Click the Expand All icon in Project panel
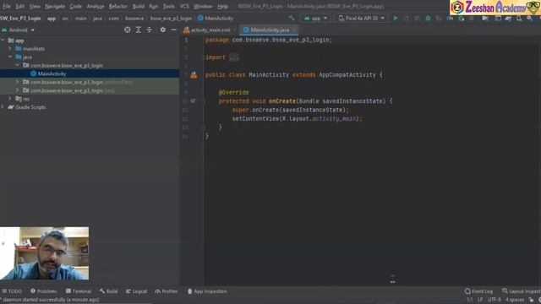The height and width of the screenshot is (304, 541). coord(139,30)
